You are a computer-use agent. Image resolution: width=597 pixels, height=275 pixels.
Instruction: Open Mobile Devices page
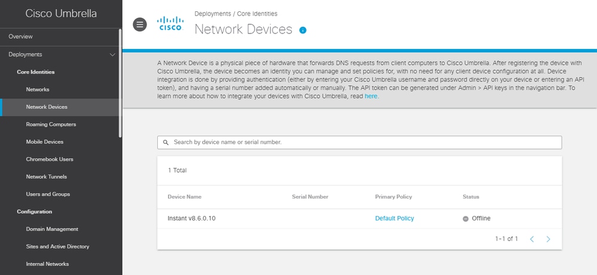click(45, 142)
